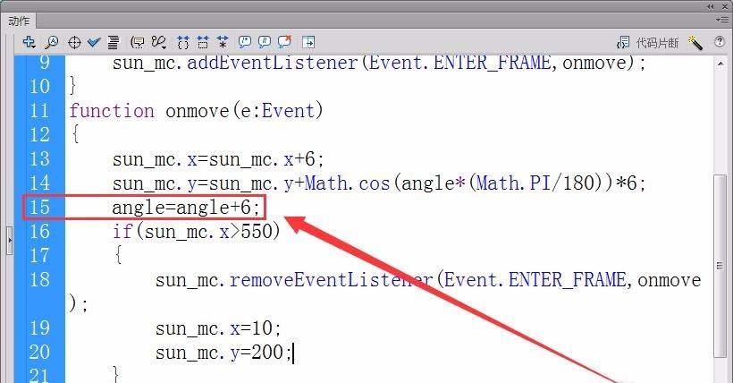Screen dimensions: 733x383
Task: Open the Actions panel options menu
Action: pos(721,20)
